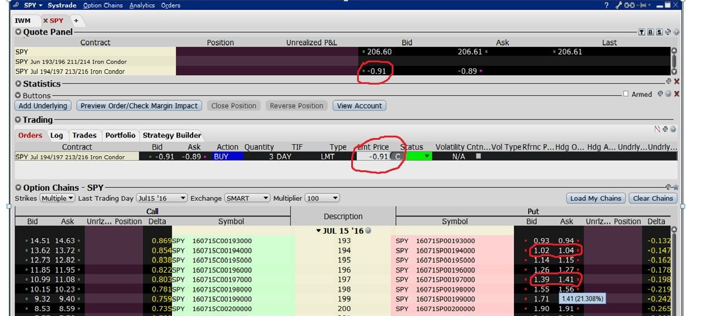Click Preview Order/Check Margin Impact button
Image resolution: width=713 pixels, height=316 pixels.
click(139, 106)
